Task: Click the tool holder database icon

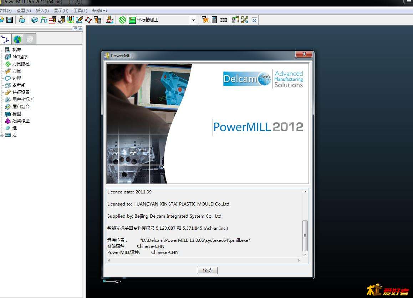Action: click(x=236, y=20)
